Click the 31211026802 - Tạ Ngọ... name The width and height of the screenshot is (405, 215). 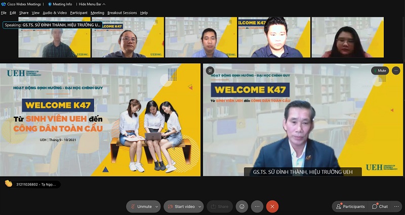click(36, 185)
